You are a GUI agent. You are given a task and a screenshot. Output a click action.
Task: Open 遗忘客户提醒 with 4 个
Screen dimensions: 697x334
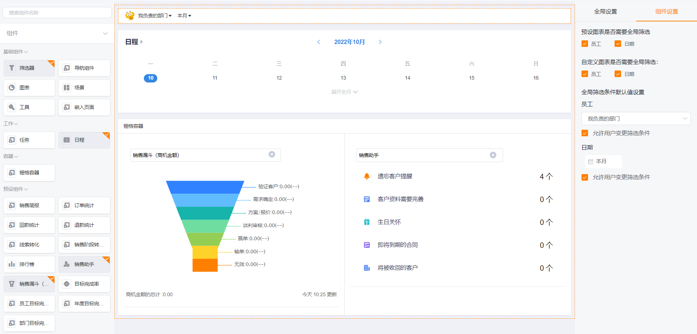pos(458,176)
